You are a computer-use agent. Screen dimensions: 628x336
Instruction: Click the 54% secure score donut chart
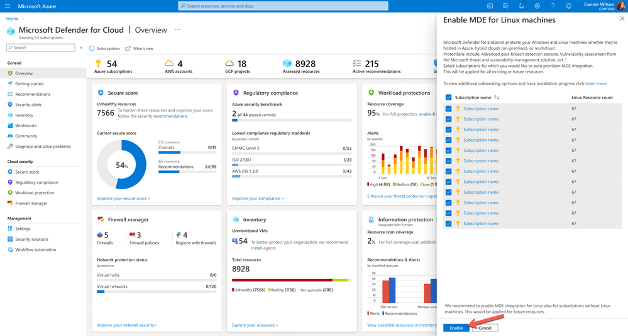point(122,165)
